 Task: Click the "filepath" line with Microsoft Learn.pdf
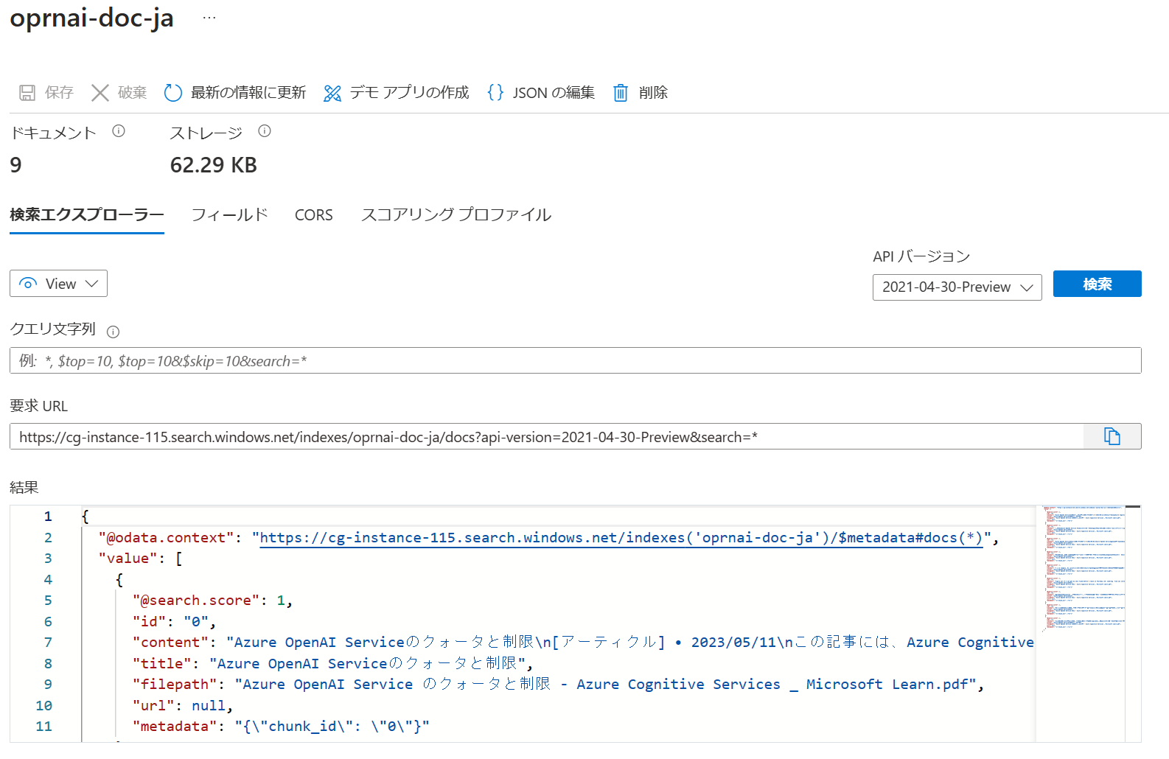click(558, 685)
